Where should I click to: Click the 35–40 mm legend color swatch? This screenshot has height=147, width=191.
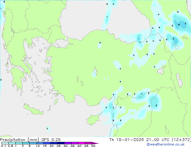pos(75,143)
